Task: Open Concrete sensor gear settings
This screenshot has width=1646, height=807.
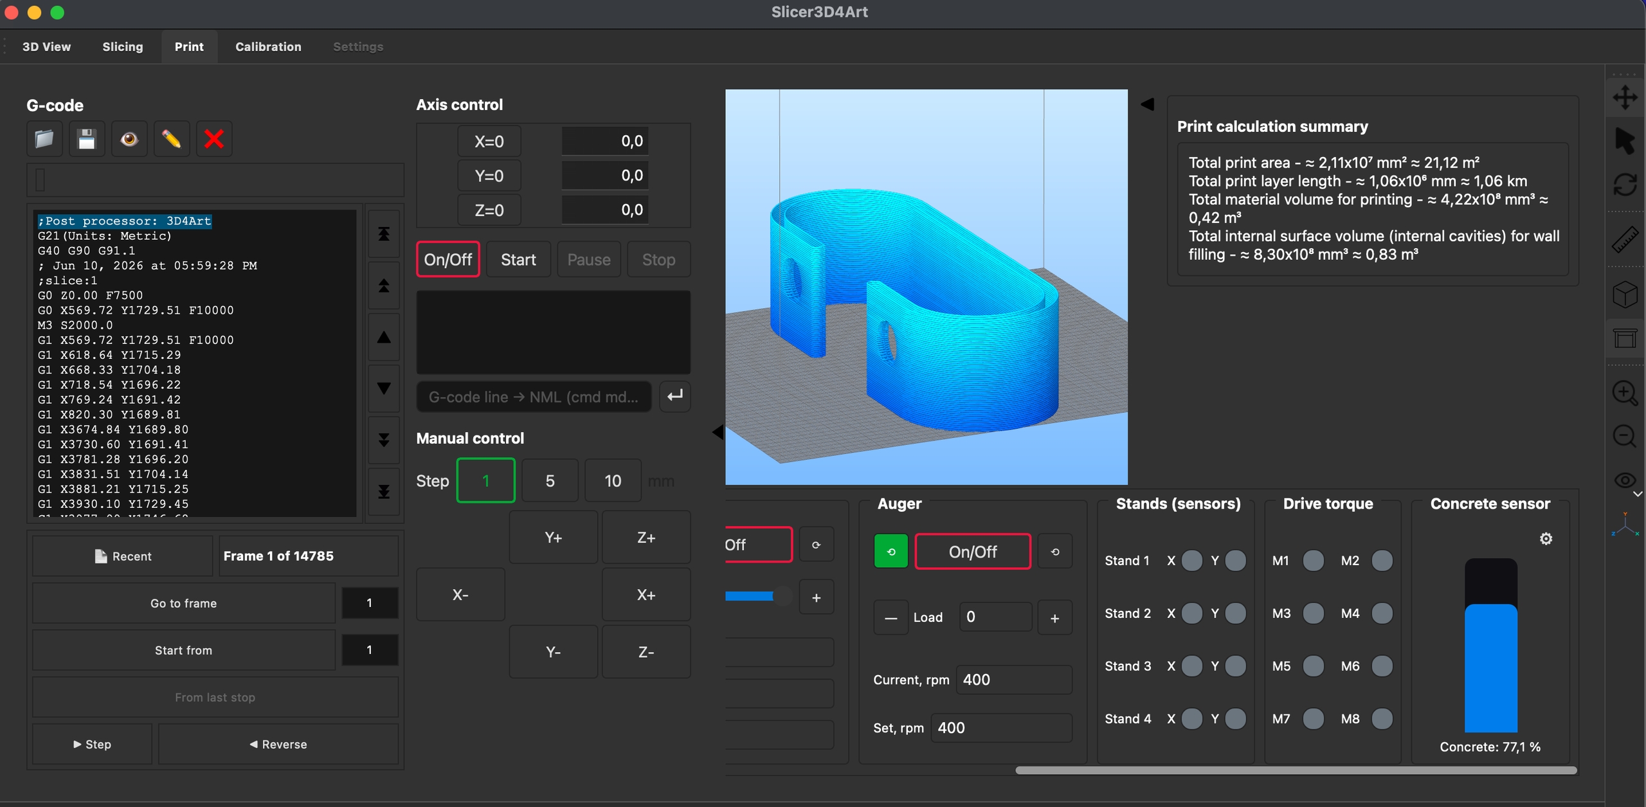Action: coord(1546,539)
